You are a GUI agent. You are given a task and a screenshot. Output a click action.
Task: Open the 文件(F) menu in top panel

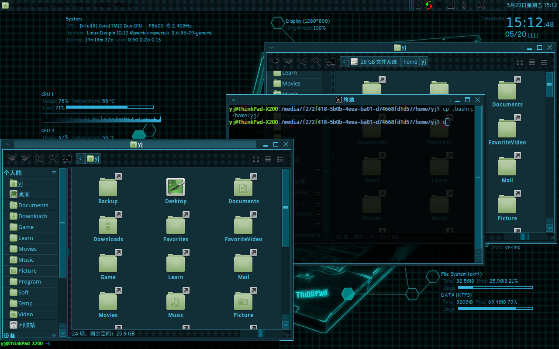[x=21, y=5]
